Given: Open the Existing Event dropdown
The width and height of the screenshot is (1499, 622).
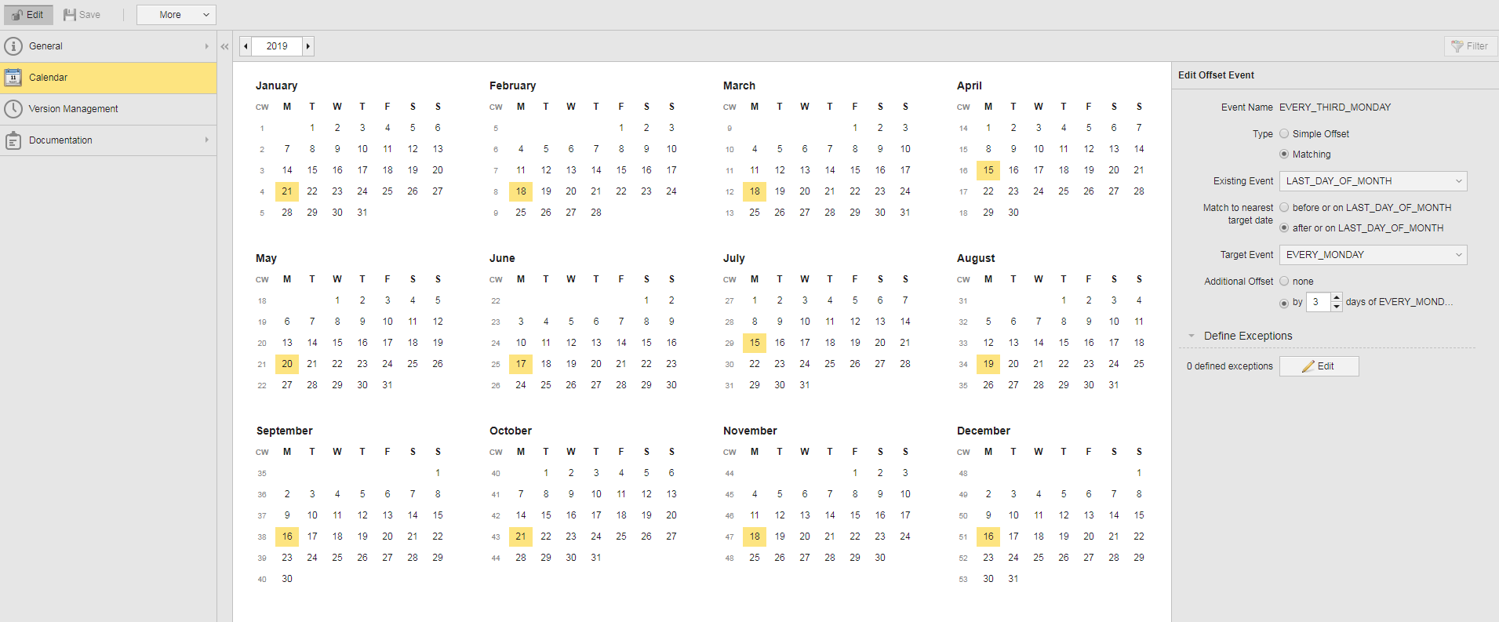Looking at the screenshot, I should (x=1373, y=181).
